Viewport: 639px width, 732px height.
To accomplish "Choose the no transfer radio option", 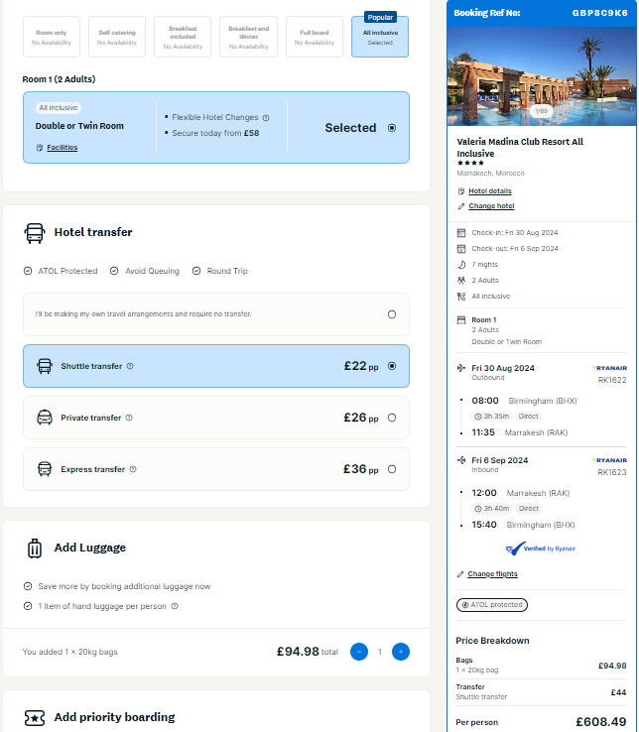I will (x=392, y=314).
